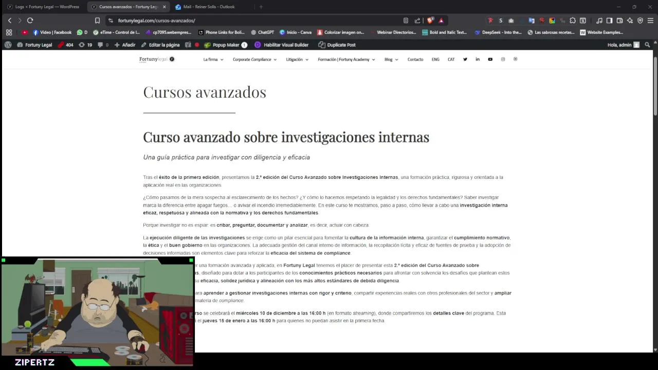The width and height of the screenshot is (658, 370).
Task: Click the Instagram icon in site header
Action: click(503, 59)
